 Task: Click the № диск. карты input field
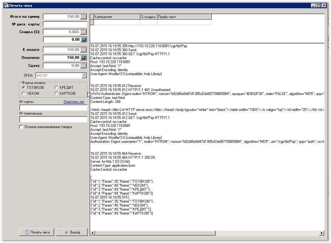tap(65, 24)
